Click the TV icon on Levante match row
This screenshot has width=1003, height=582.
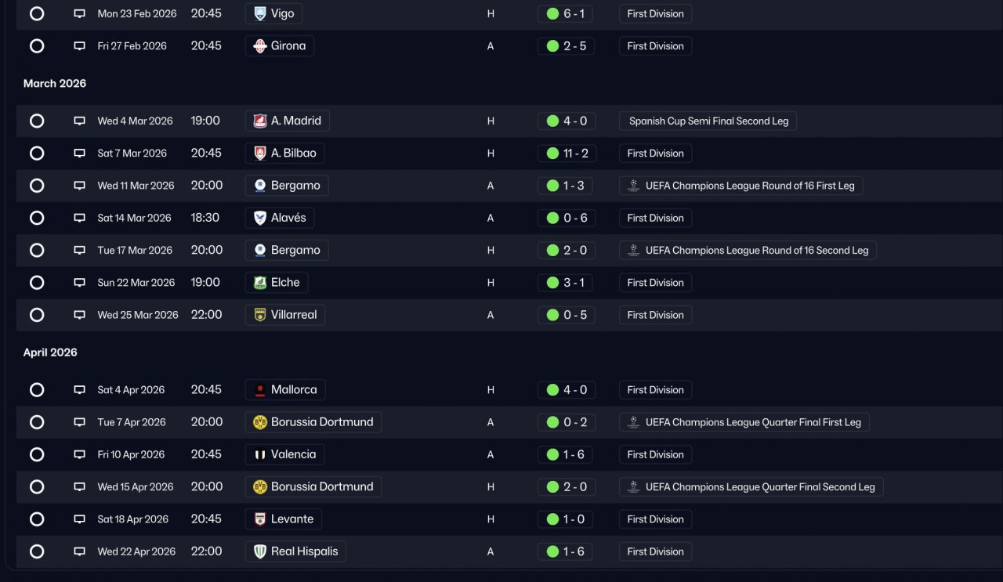(x=79, y=519)
